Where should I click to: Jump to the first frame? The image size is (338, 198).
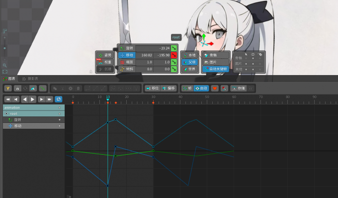8,99
